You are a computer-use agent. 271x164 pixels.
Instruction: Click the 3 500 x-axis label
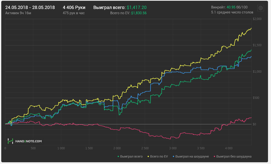(x=201, y=148)
